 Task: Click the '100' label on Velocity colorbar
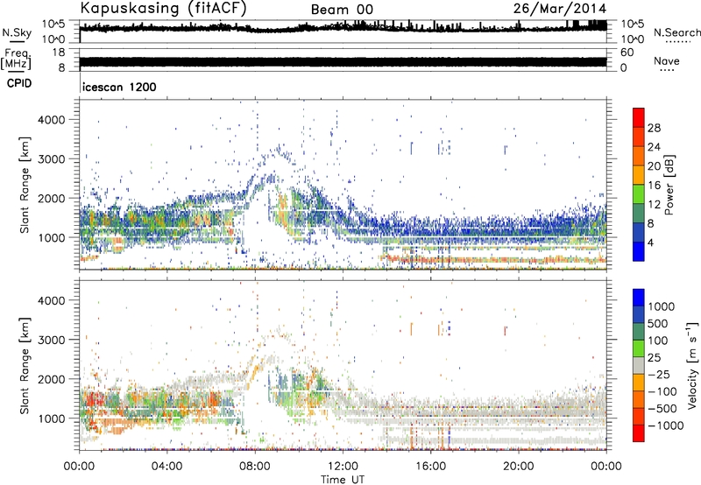[x=657, y=341]
